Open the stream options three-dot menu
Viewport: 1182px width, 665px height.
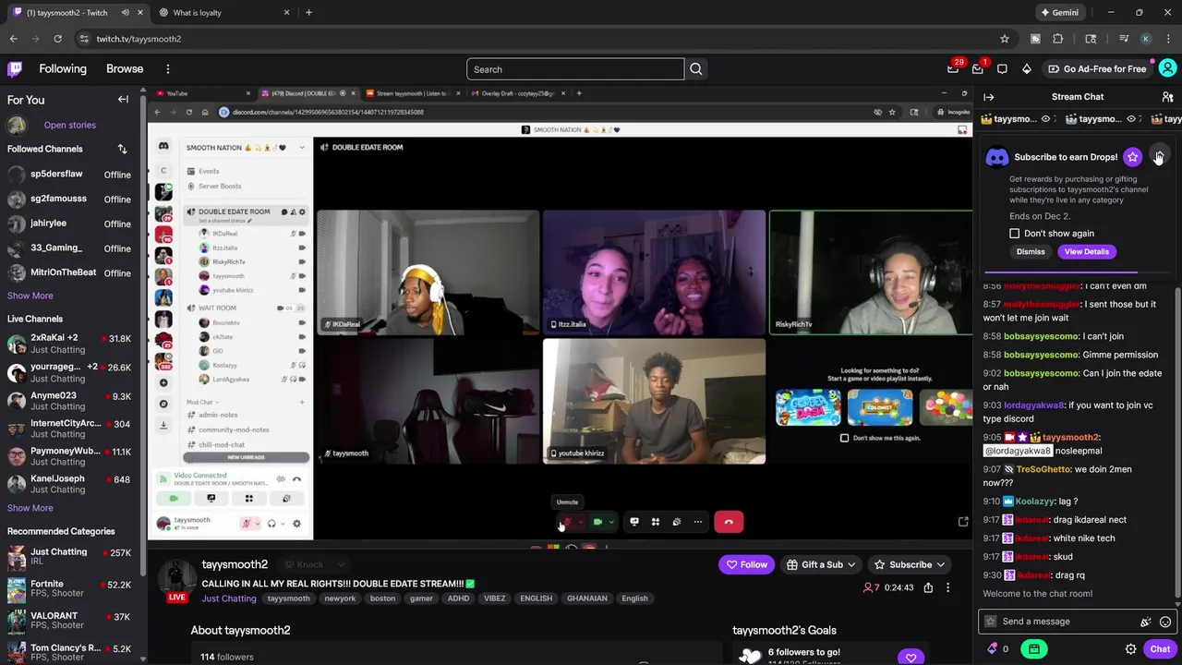pos(947,587)
